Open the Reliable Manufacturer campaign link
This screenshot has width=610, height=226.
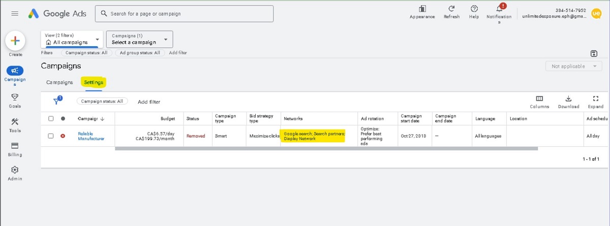point(91,136)
